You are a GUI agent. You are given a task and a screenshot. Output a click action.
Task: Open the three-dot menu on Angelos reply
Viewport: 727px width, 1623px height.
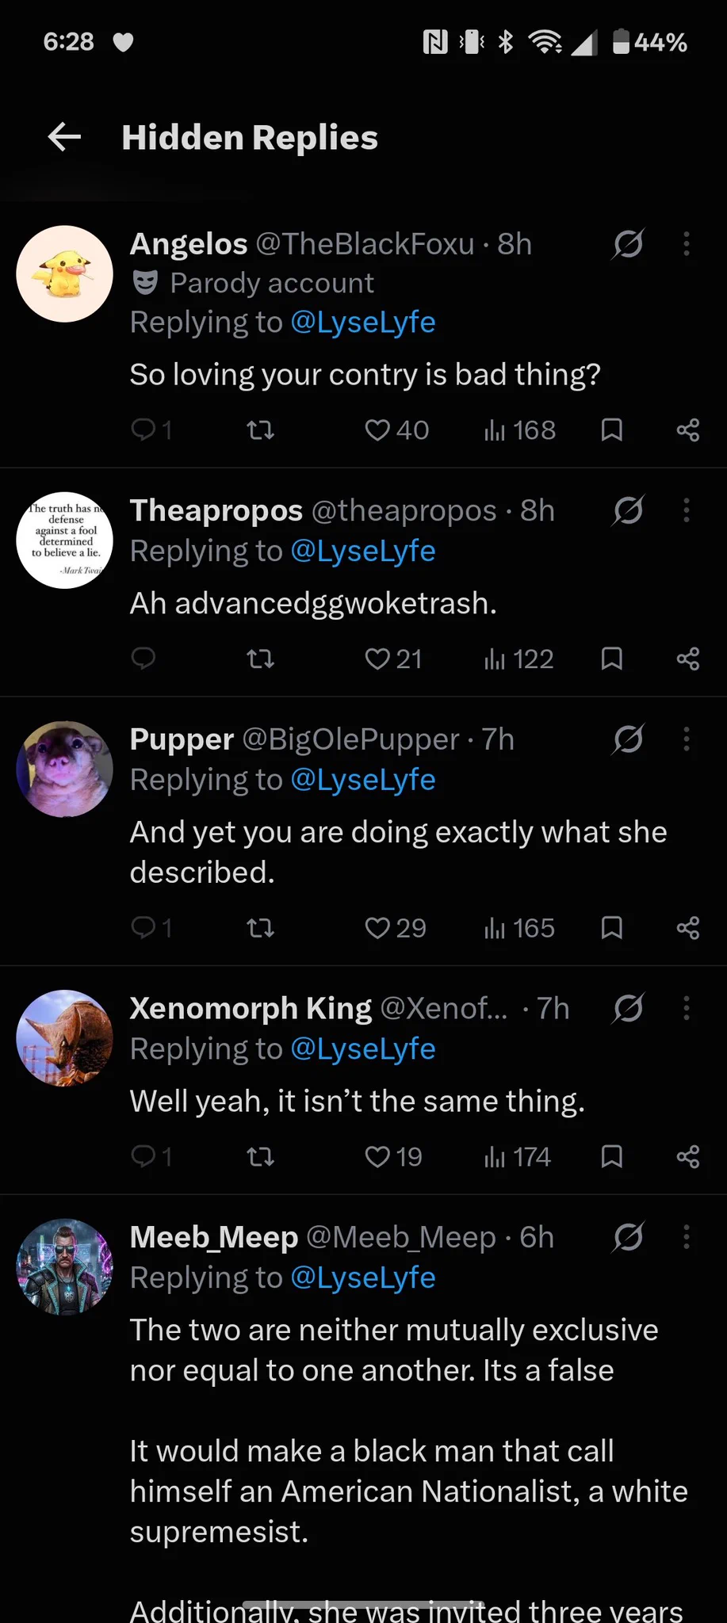(x=687, y=244)
